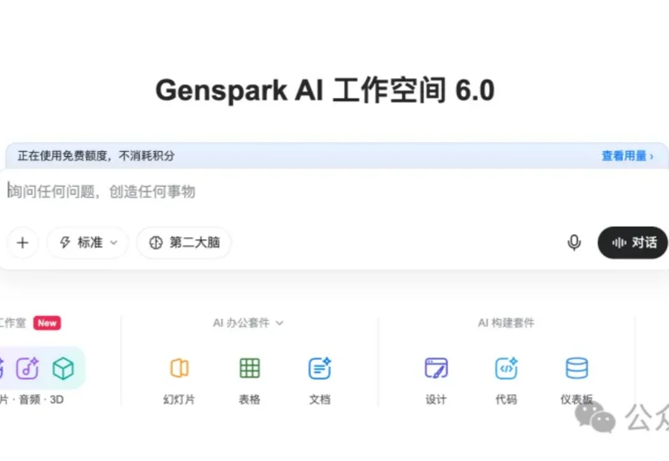Toggle the 第二大脑 option
Screen dimensions: 669x461
pos(184,242)
